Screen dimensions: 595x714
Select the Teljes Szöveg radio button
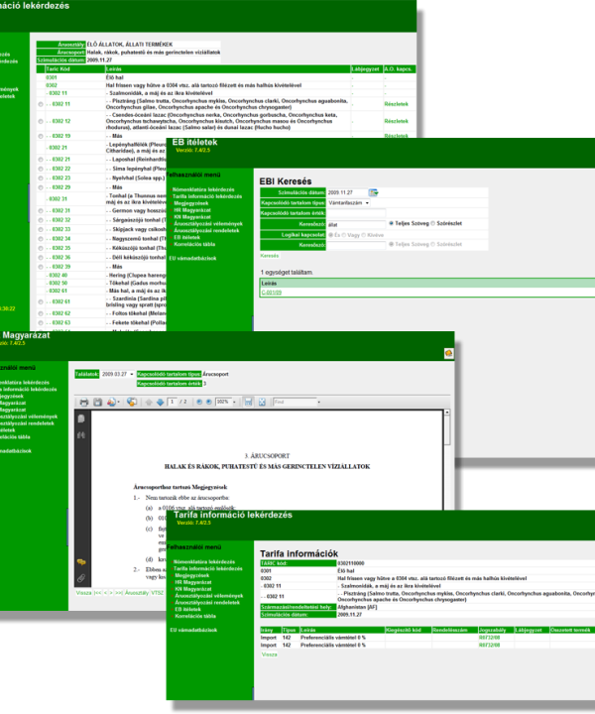pos(393,223)
